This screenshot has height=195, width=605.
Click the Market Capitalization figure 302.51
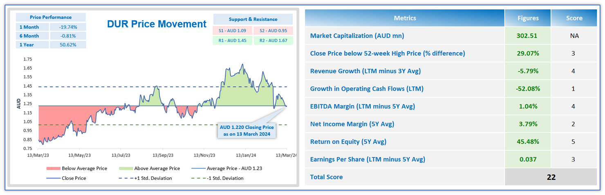[528, 35]
